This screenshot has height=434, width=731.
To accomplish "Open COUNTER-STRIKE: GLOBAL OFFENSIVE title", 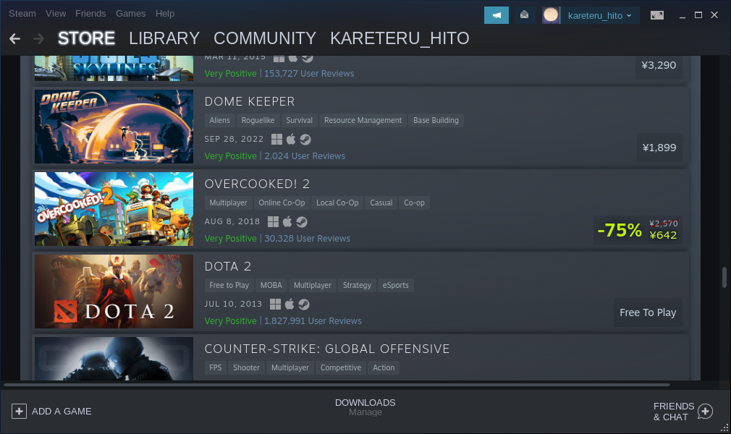I will (327, 349).
